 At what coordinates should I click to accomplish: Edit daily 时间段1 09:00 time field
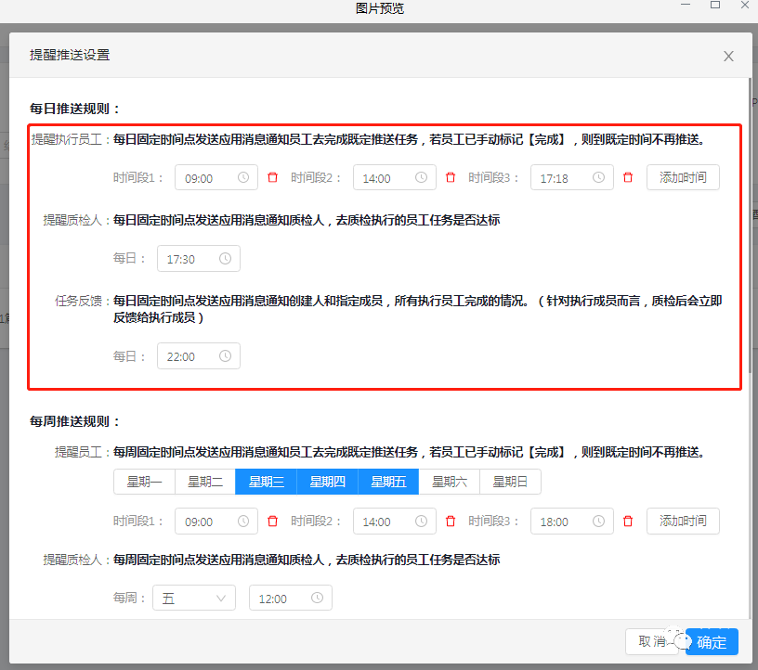216,177
